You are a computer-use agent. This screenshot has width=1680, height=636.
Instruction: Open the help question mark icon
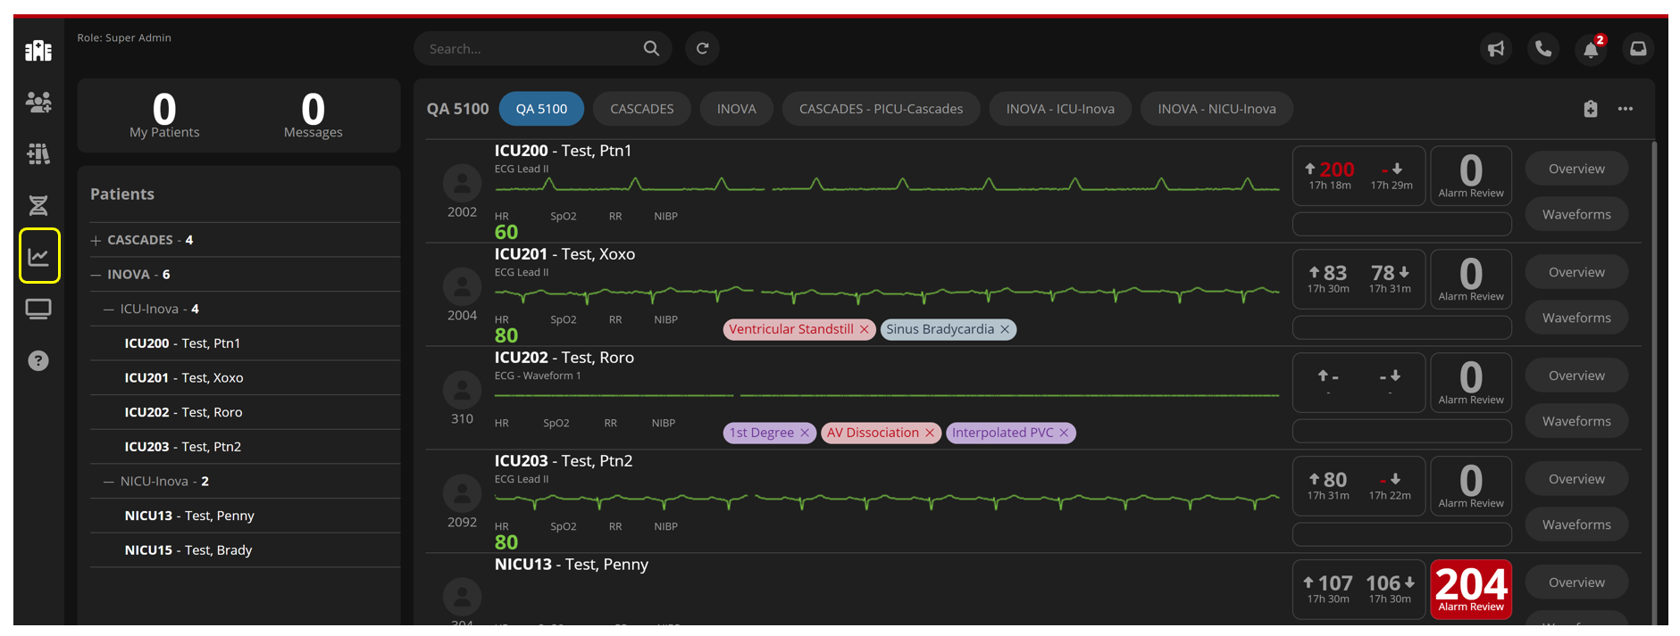point(38,360)
